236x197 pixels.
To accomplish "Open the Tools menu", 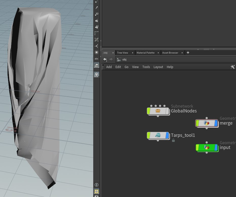I will pyautogui.click(x=146, y=67).
